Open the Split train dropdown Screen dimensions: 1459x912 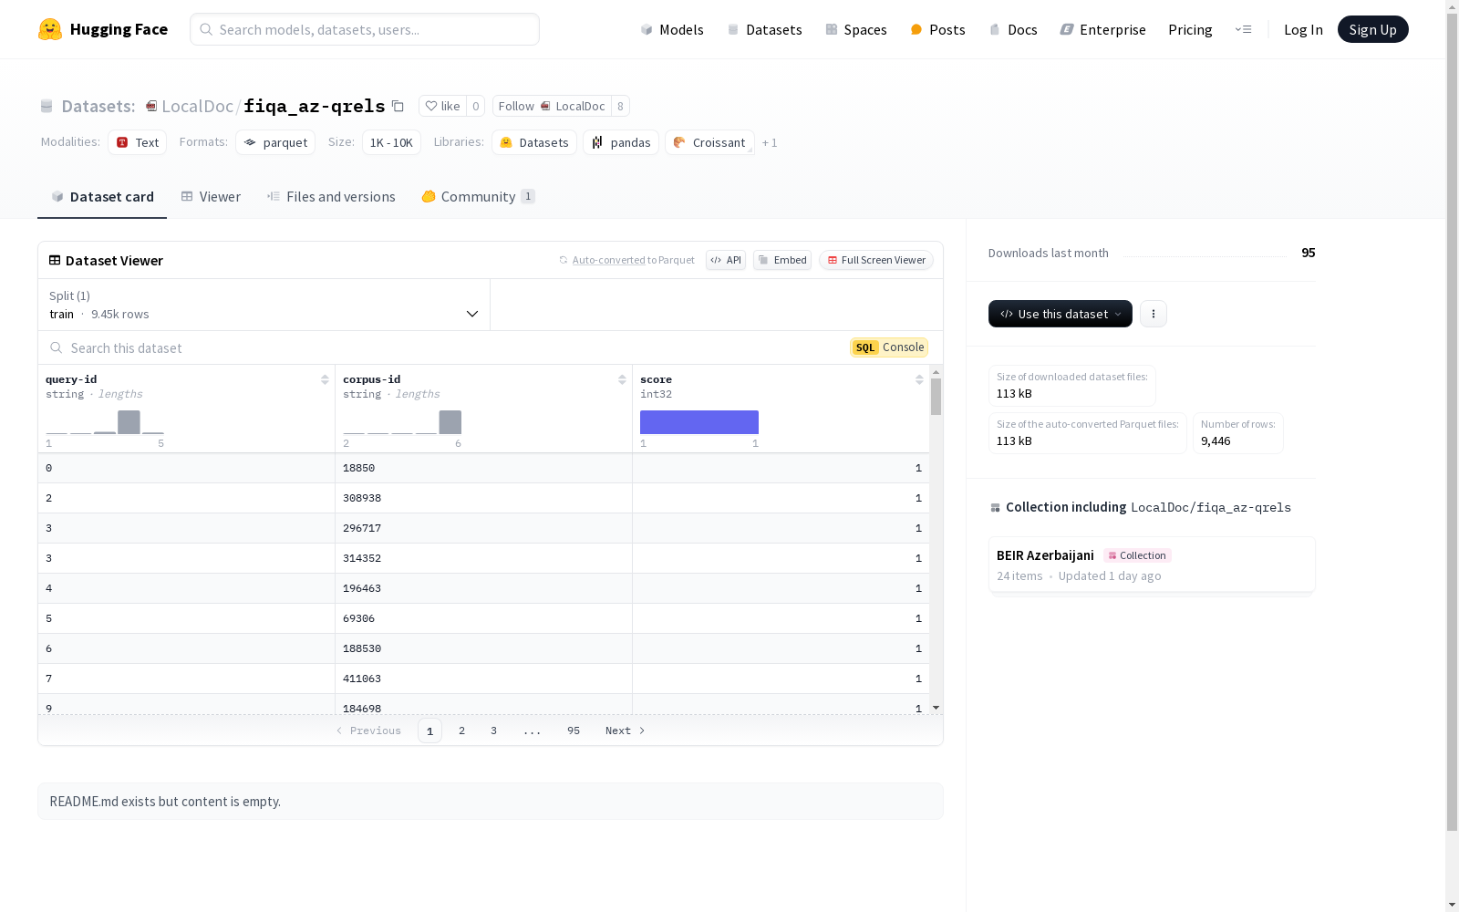tap(264, 305)
